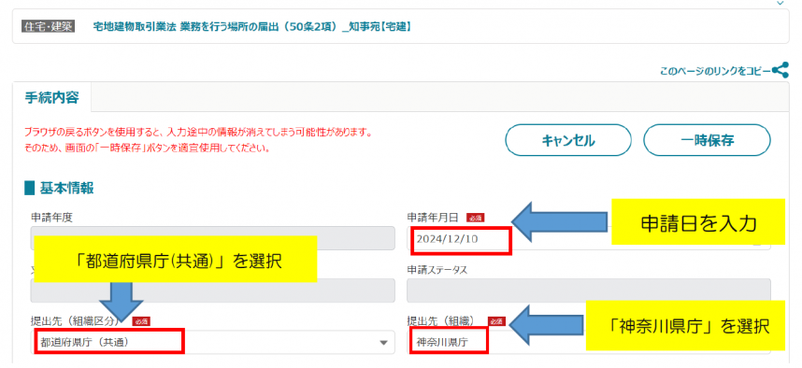Click the 申請ステータス field

[589, 290]
